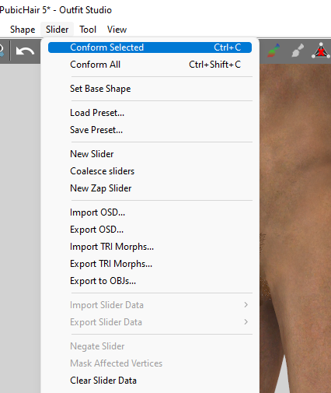The width and height of the screenshot is (331, 393).
Task: Close the open Slider menu
Action: click(x=57, y=30)
